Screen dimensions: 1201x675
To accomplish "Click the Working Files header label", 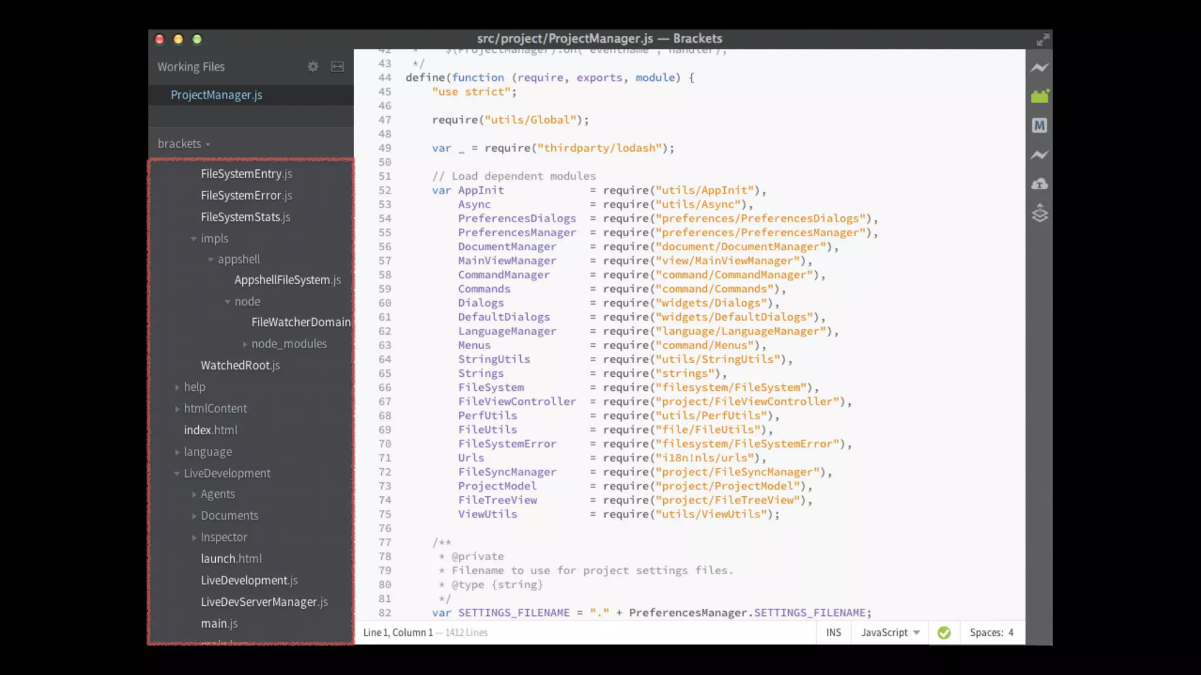I will [x=191, y=67].
